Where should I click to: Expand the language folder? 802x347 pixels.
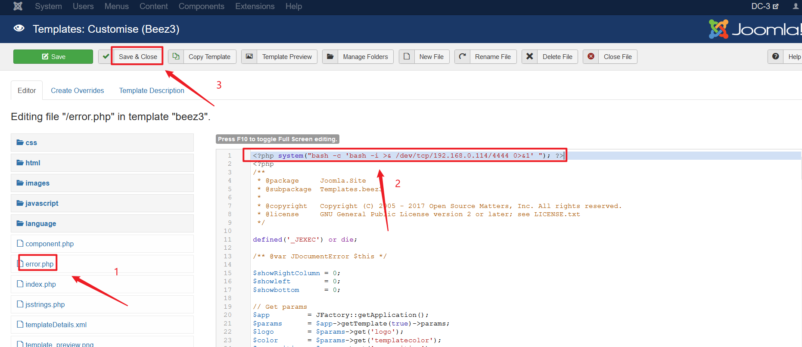pyautogui.click(x=102, y=223)
